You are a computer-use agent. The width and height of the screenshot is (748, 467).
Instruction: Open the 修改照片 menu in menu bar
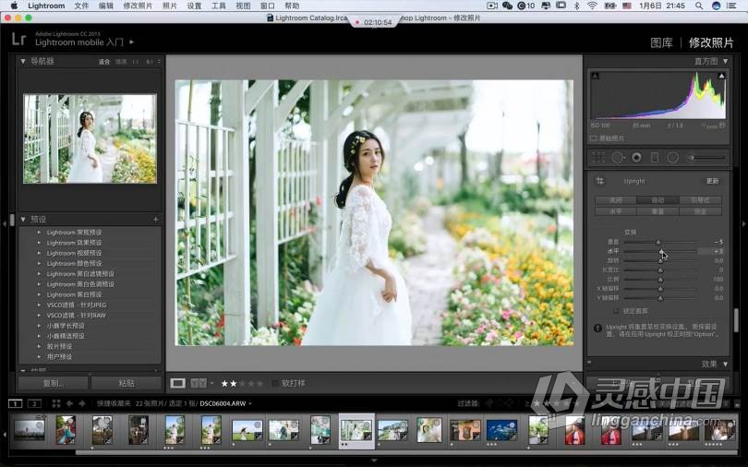tap(138, 6)
